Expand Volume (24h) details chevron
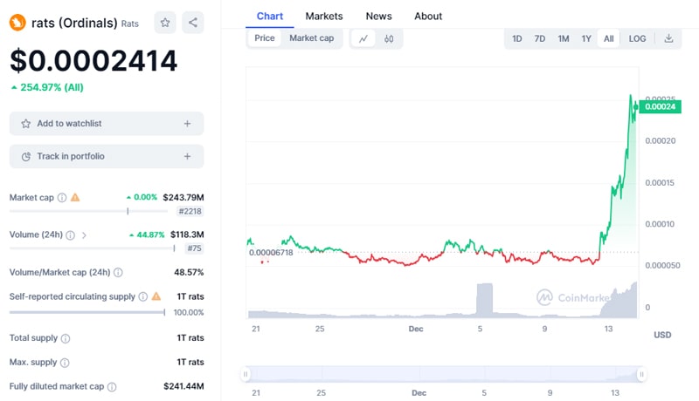 pos(84,235)
